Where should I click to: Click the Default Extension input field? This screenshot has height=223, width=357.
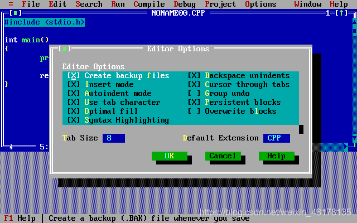(x=277, y=138)
